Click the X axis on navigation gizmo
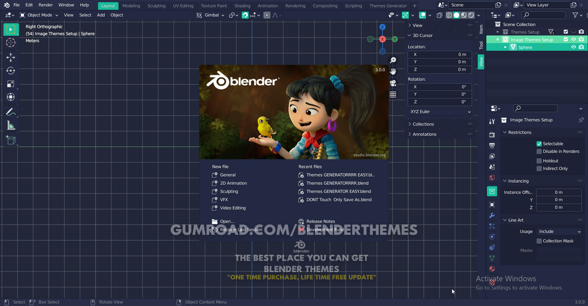Viewport: 588px width, 306px height. pyautogui.click(x=382, y=39)
